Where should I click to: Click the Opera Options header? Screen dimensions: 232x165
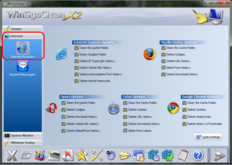pyautogui.click(x=82, y=97)
